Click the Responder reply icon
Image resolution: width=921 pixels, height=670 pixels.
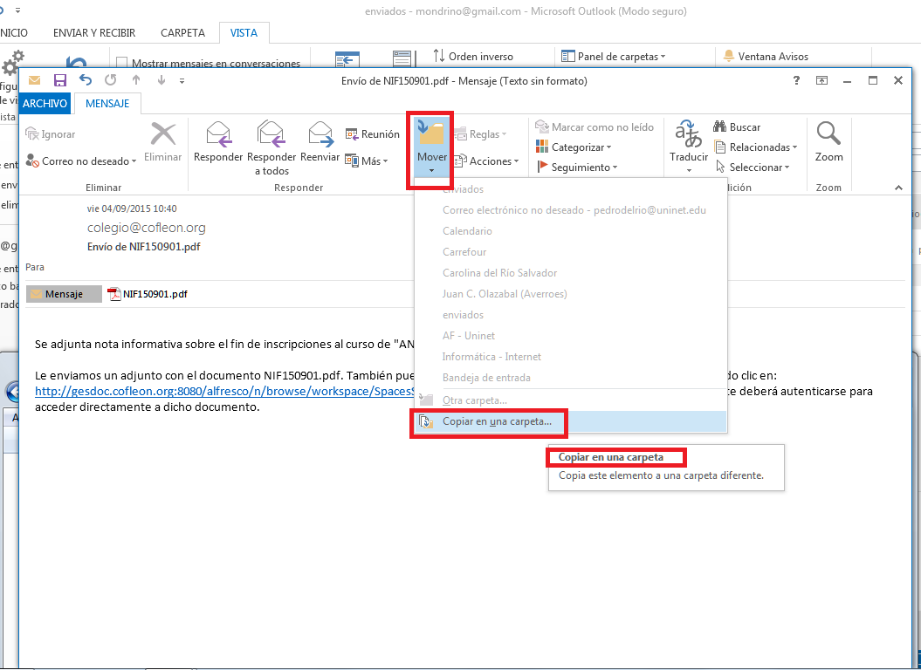[x=217, y=135]
